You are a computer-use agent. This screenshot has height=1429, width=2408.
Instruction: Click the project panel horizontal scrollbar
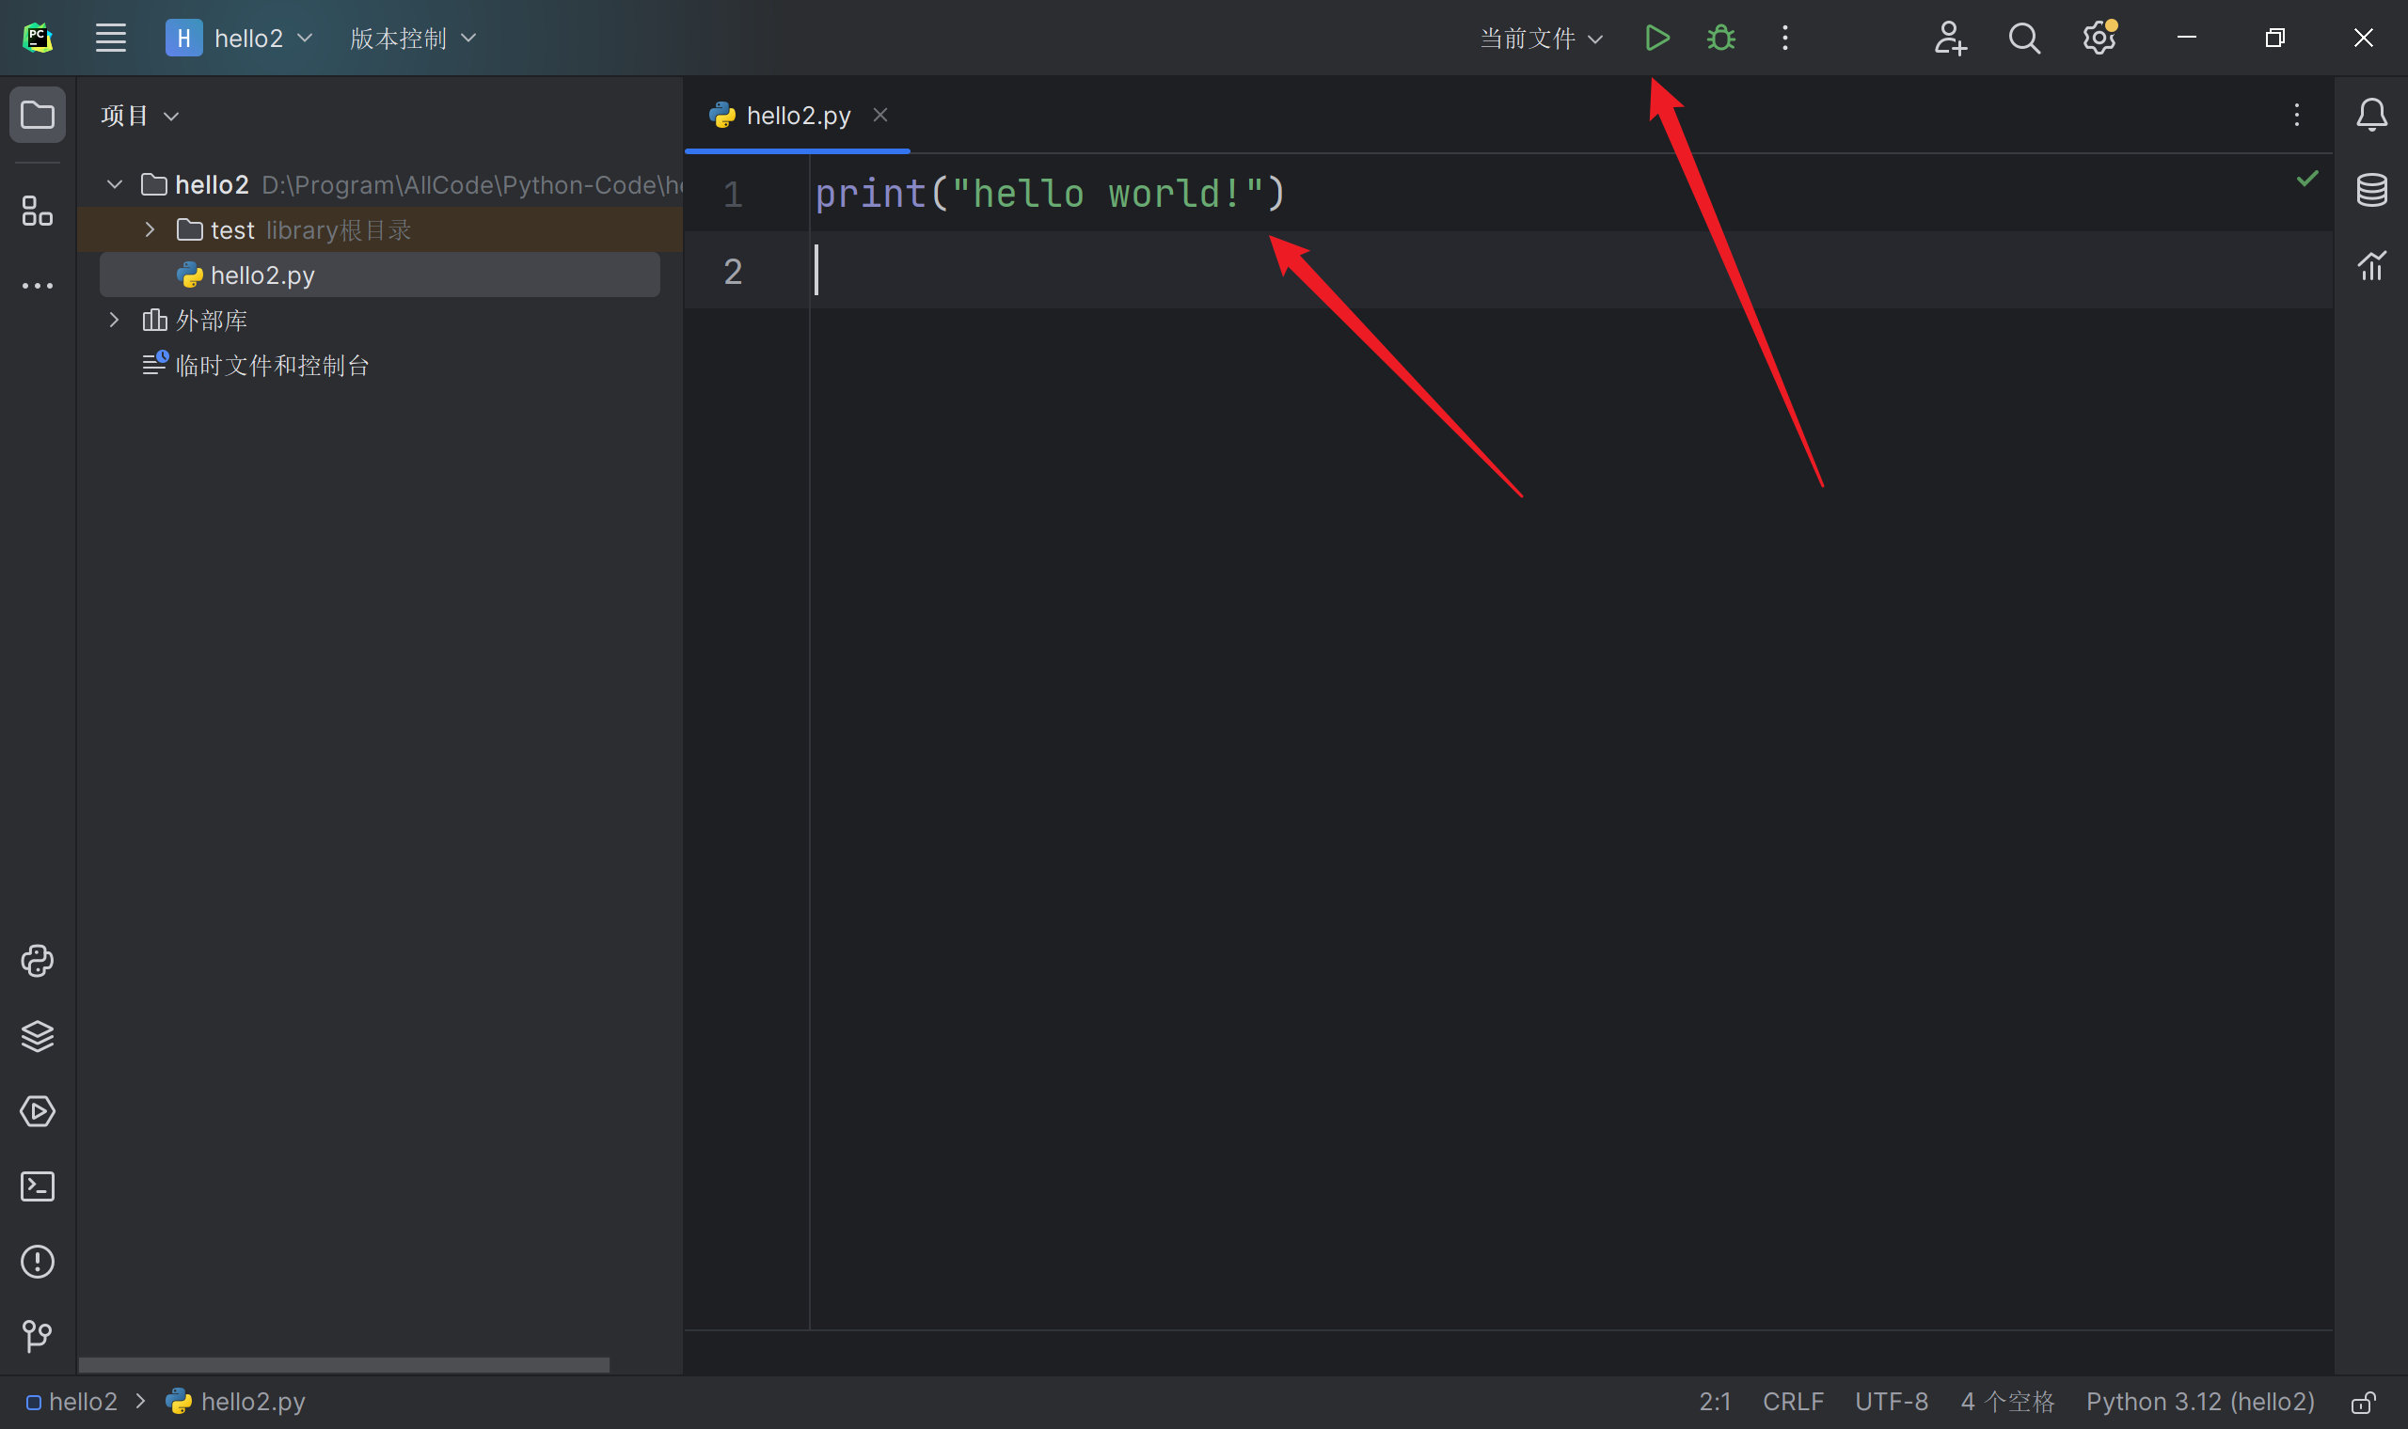[343, 1364]
